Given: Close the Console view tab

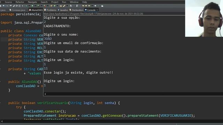Looking at the screenshot, I should click(97, 10).
